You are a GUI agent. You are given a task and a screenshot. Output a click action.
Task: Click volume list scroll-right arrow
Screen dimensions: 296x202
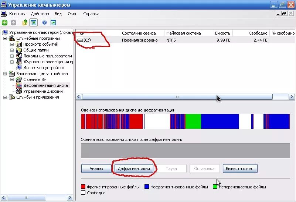[x=292, y=97]
